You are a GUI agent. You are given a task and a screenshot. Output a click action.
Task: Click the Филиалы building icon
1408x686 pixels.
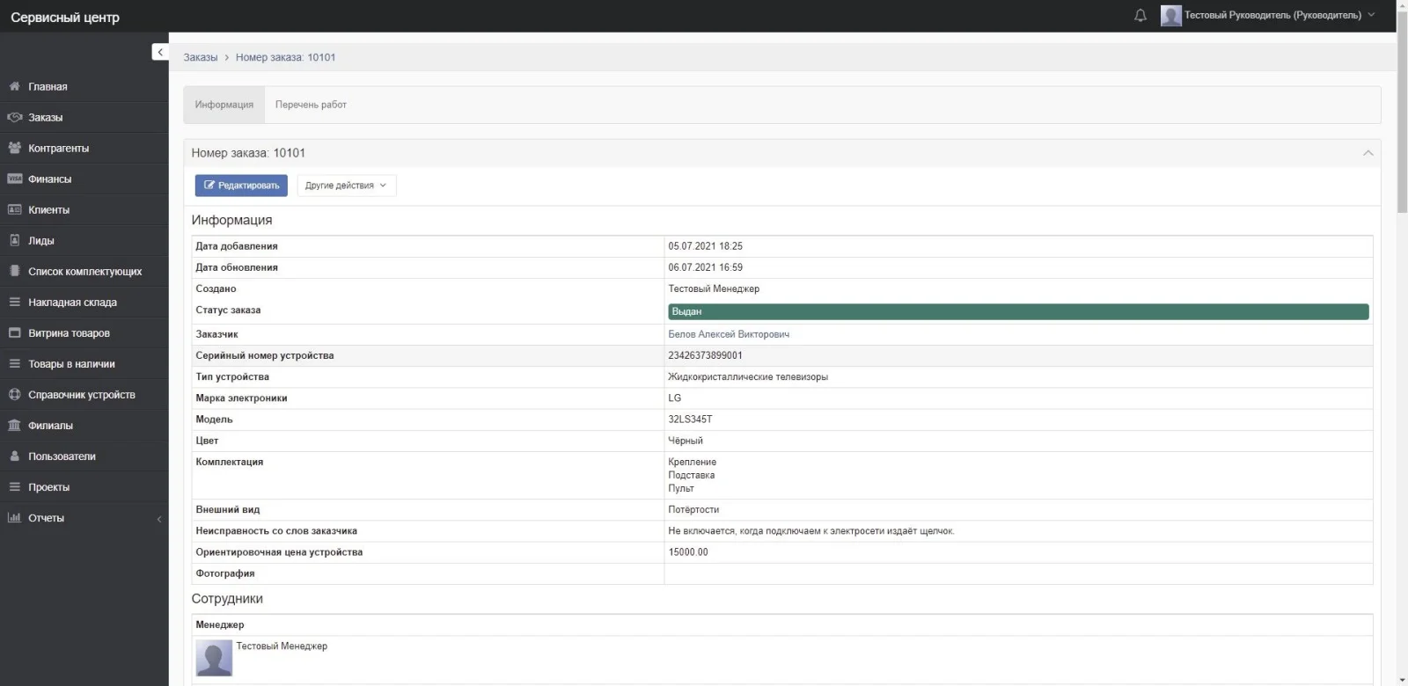14,426
